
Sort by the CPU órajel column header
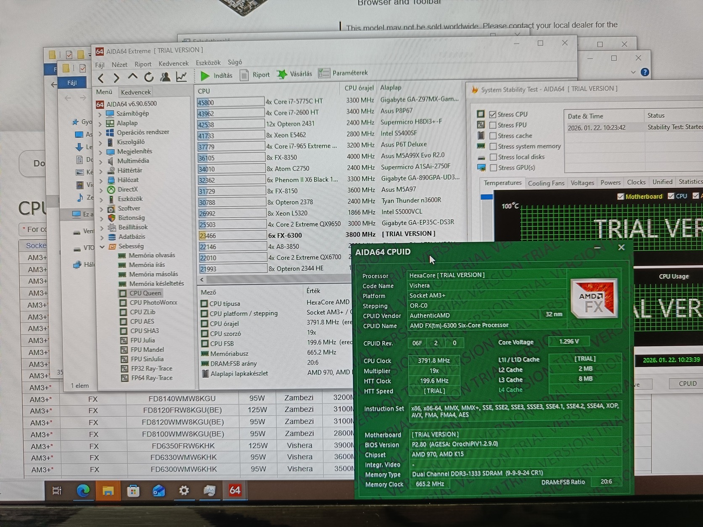[x=359, y=88]
